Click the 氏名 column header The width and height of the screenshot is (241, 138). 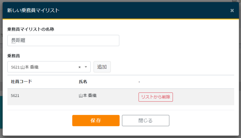point(83,82)
